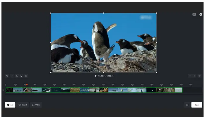Select the scissors cut tool

click(x=17, y=76)
